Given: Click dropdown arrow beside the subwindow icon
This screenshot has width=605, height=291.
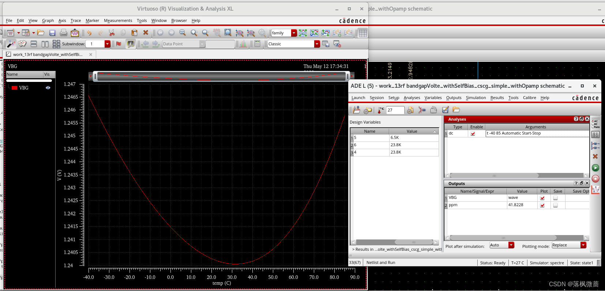Looking at the screenshot, I should coord(33,33).
